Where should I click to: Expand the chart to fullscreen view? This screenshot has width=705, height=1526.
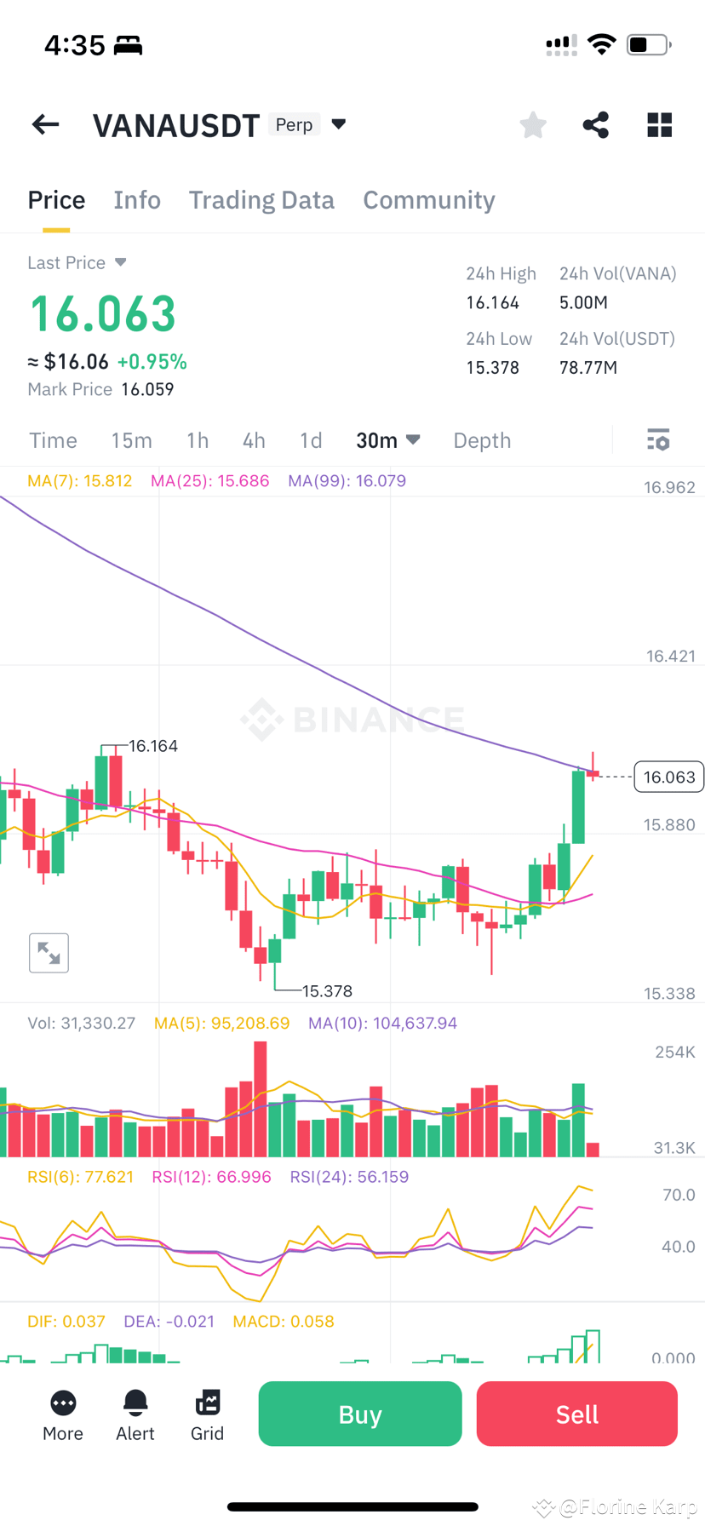point(49,952)
